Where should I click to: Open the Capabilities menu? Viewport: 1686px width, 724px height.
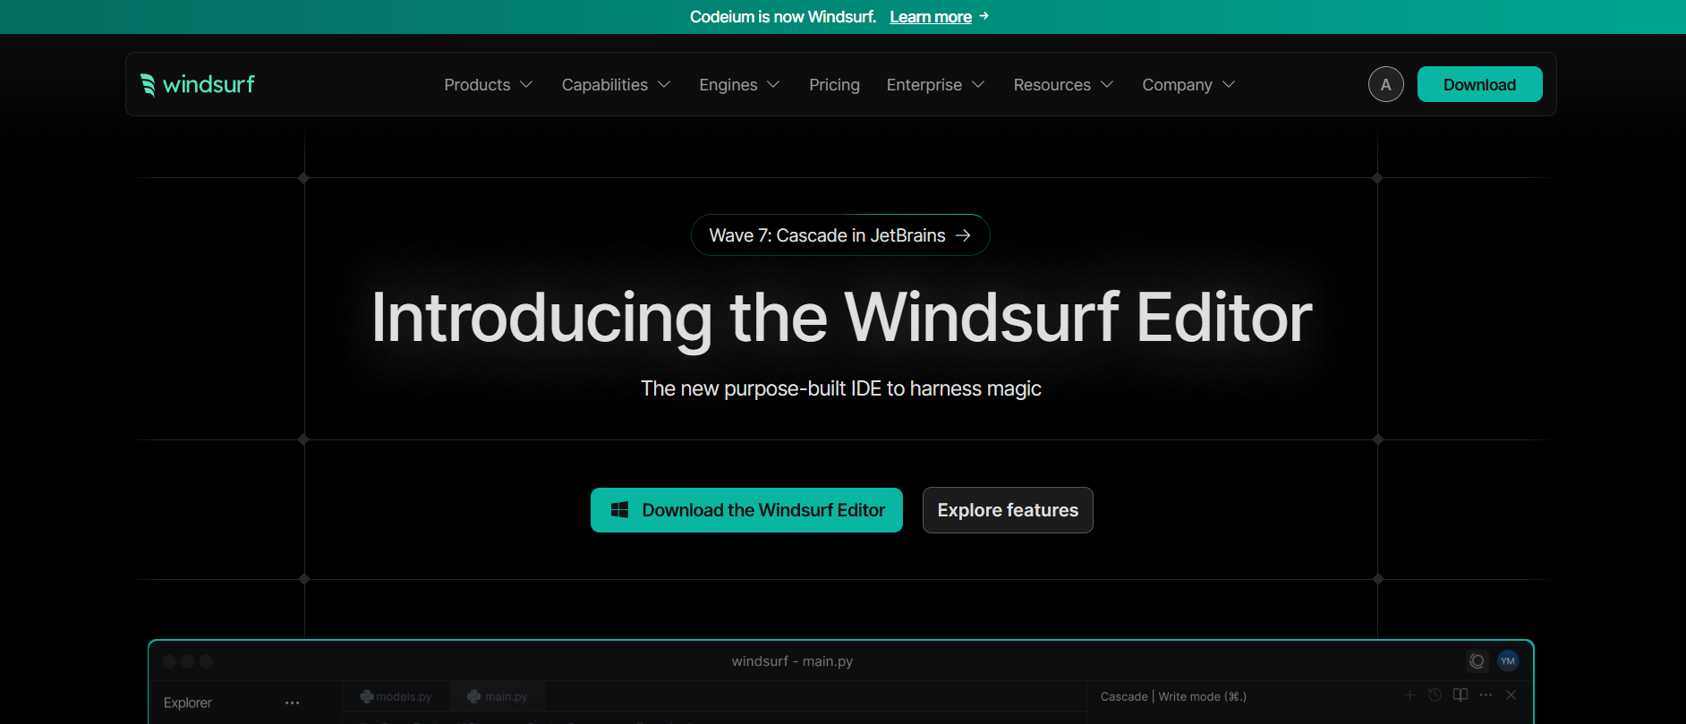point(616,84)
